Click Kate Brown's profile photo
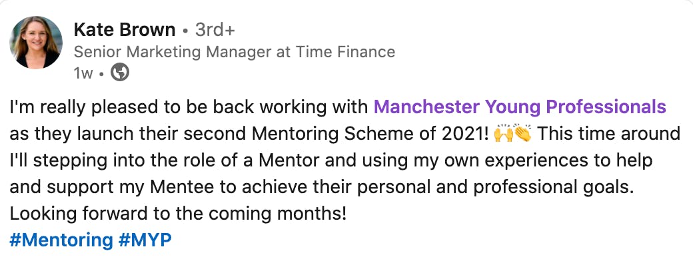This screenshot has width=693, height=269. [x=35, y=42]
